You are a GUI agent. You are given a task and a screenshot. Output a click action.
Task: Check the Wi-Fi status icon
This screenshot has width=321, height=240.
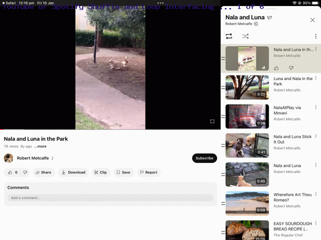click(x=294, y=3)
